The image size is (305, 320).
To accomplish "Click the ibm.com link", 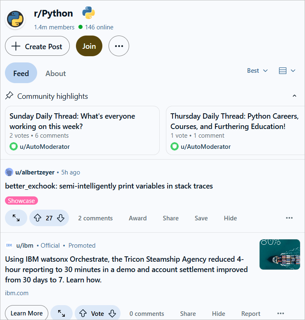I will (x=17, y=293).
